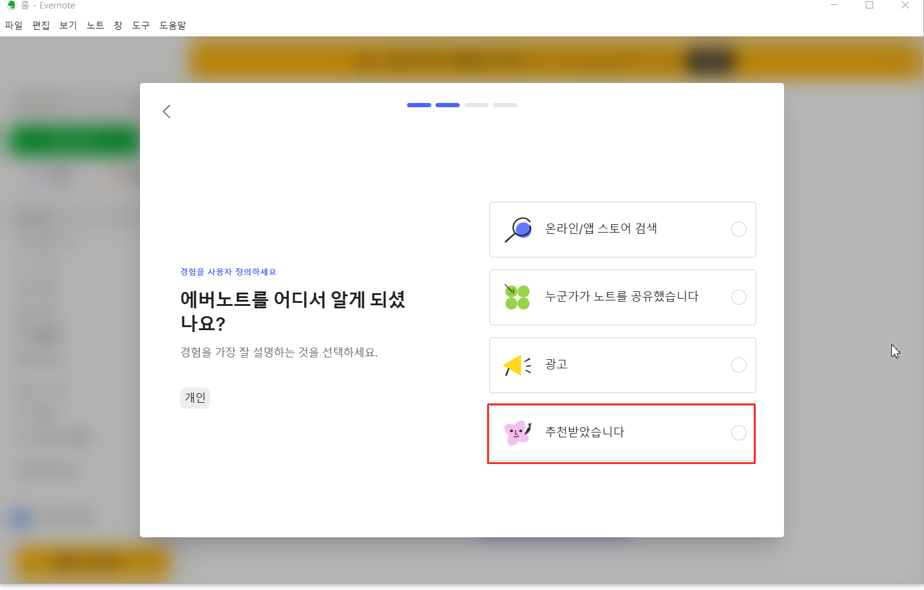Viewport: 924px width, 590px height.
Task: Choose the 누군가가 노트를 공유했습니다 option text
Action: click(x=622, y=297)
